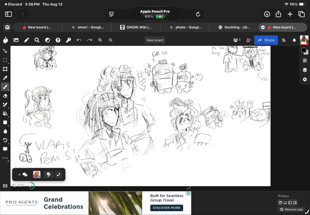Switch to the Duckling : r/d... tab
This screenshot has width=310, height=215.
click(234, 27)
